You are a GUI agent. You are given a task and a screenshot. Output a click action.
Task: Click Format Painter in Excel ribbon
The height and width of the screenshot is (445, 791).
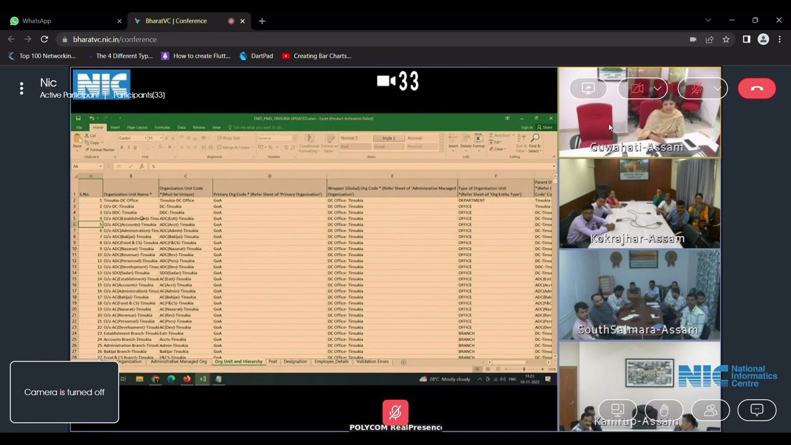tap(99, 150)
